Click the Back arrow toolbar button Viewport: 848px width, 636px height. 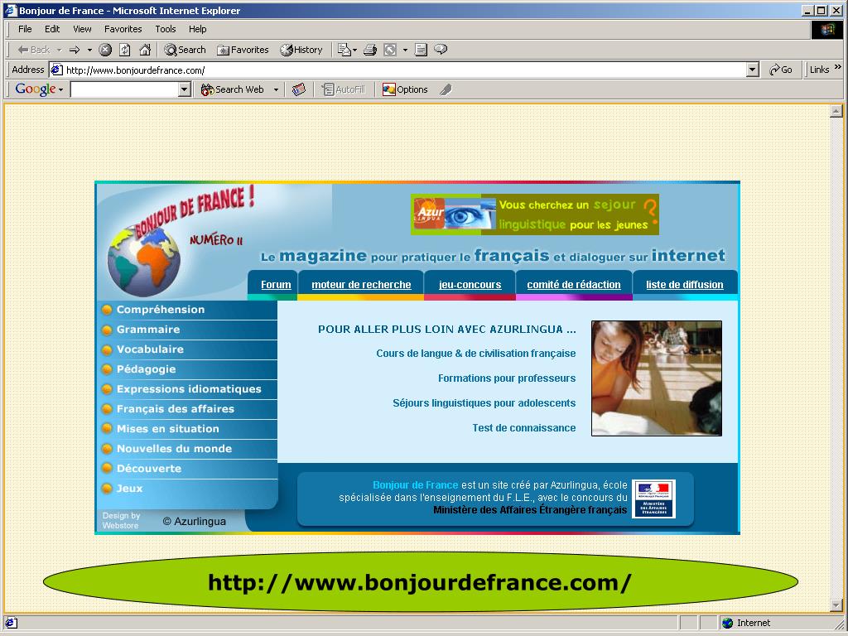(33, 50)
